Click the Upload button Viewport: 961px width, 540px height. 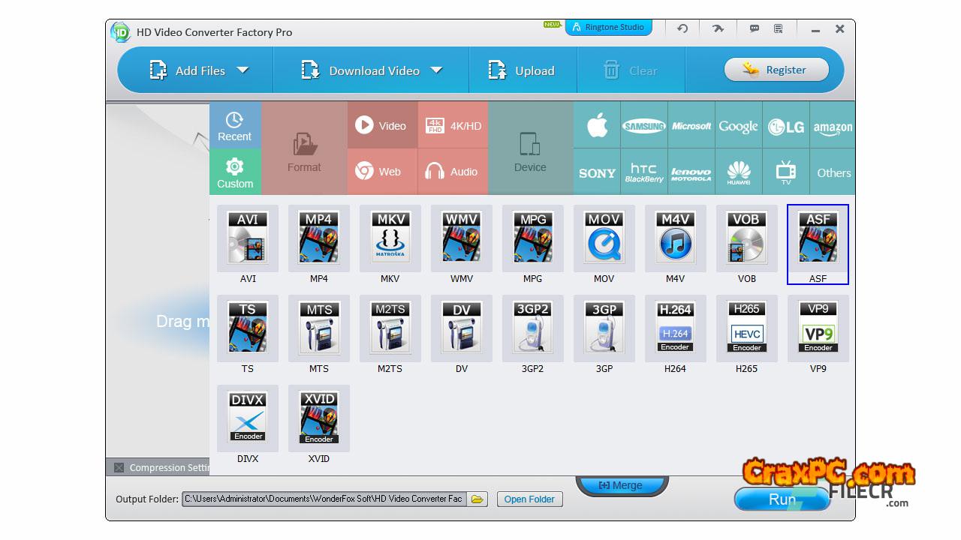522,70
